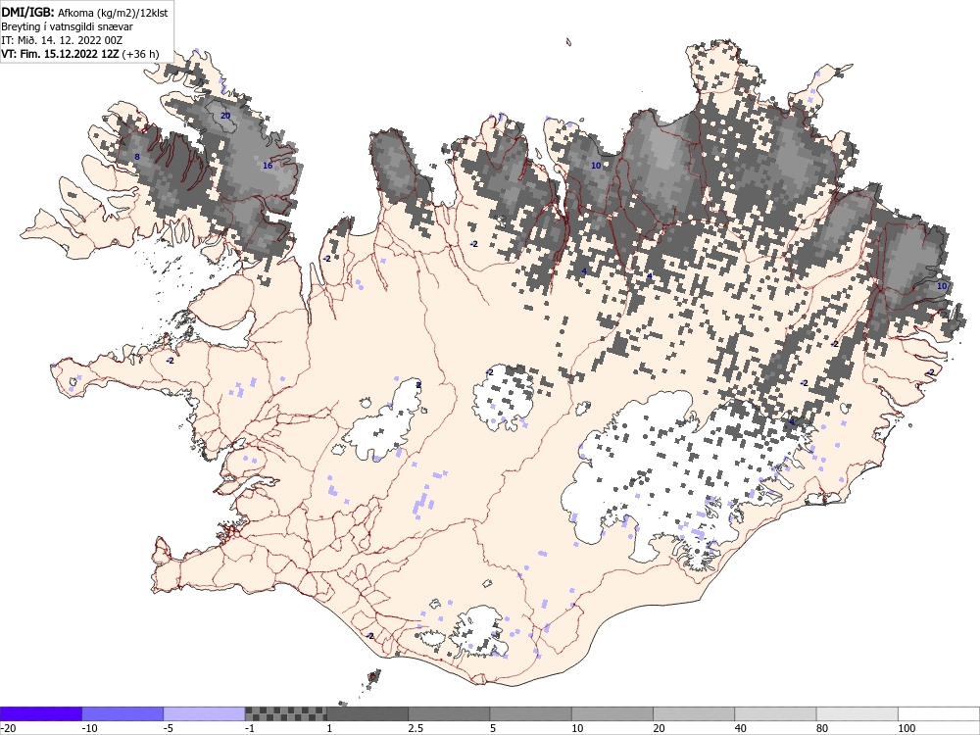
Task: Click the pale gray legend swatch between 40 and 80
Action: tap(775, 713)
